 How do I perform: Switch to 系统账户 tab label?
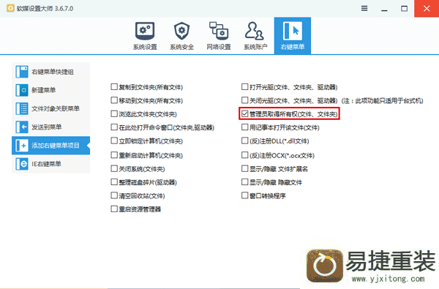(x=255, y=47)
